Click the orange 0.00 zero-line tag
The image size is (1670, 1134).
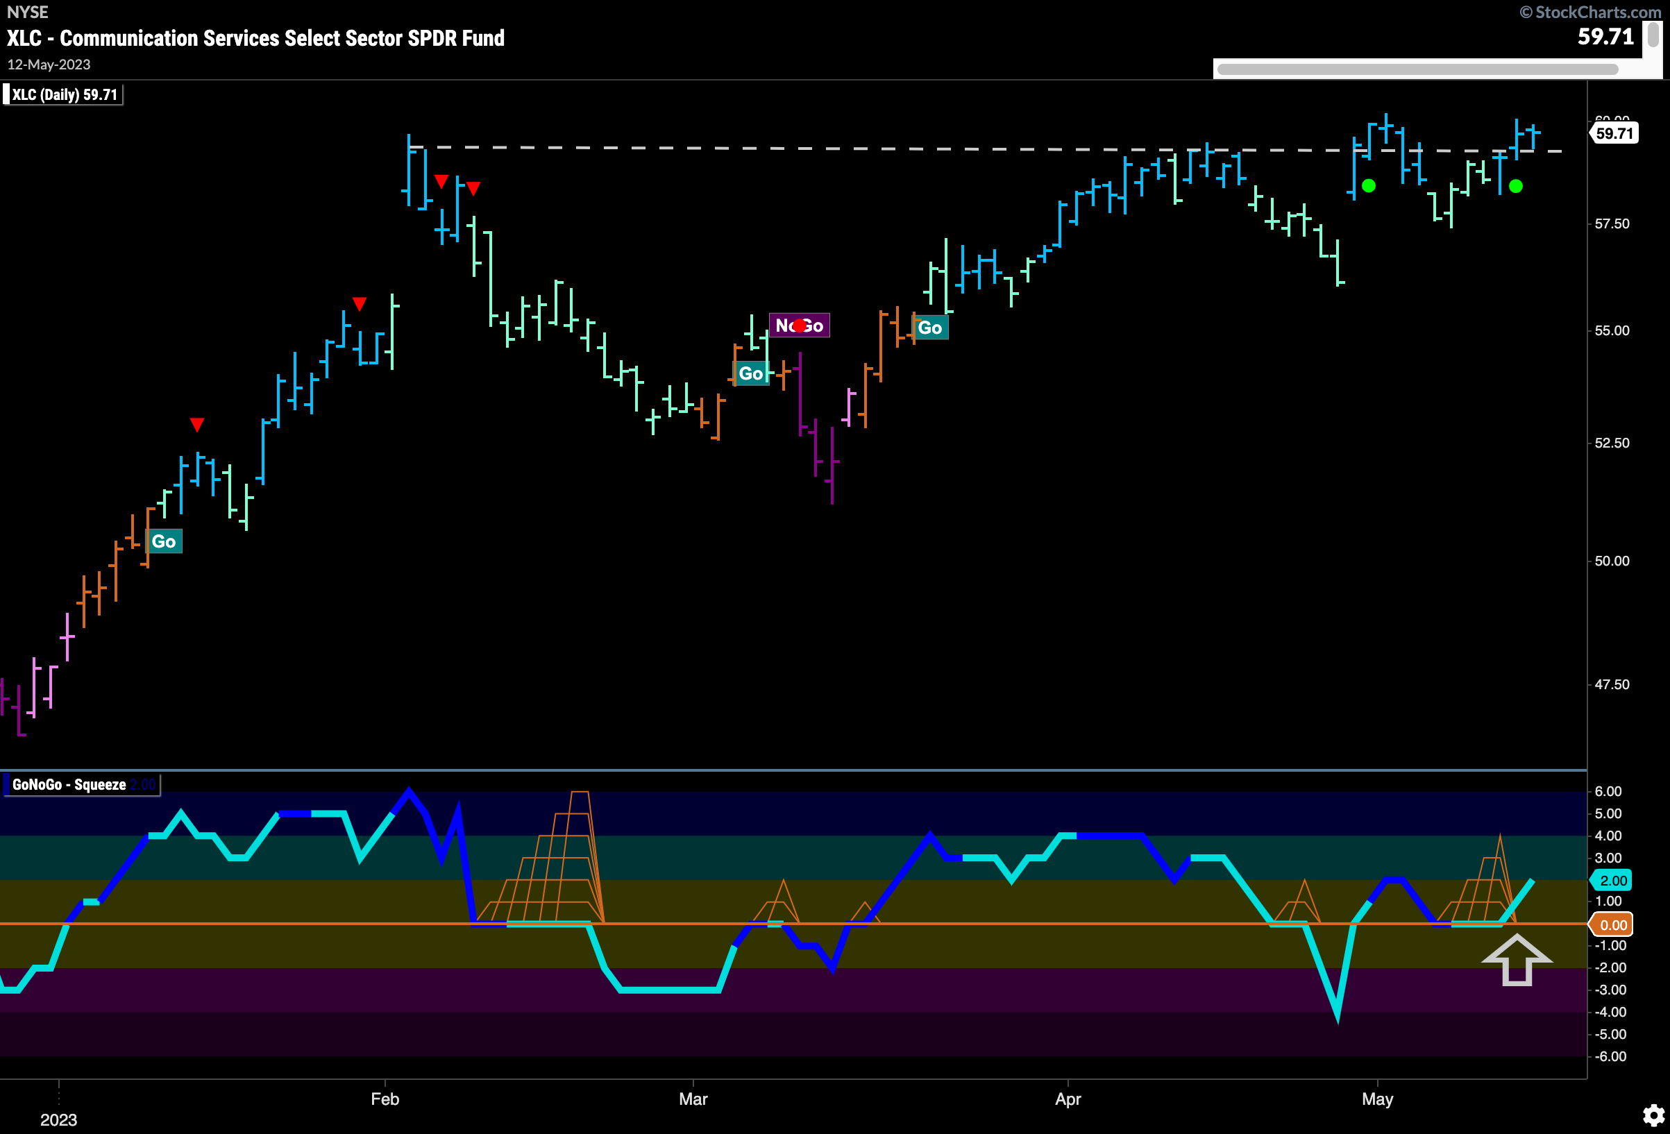(x=1611, y=925)
